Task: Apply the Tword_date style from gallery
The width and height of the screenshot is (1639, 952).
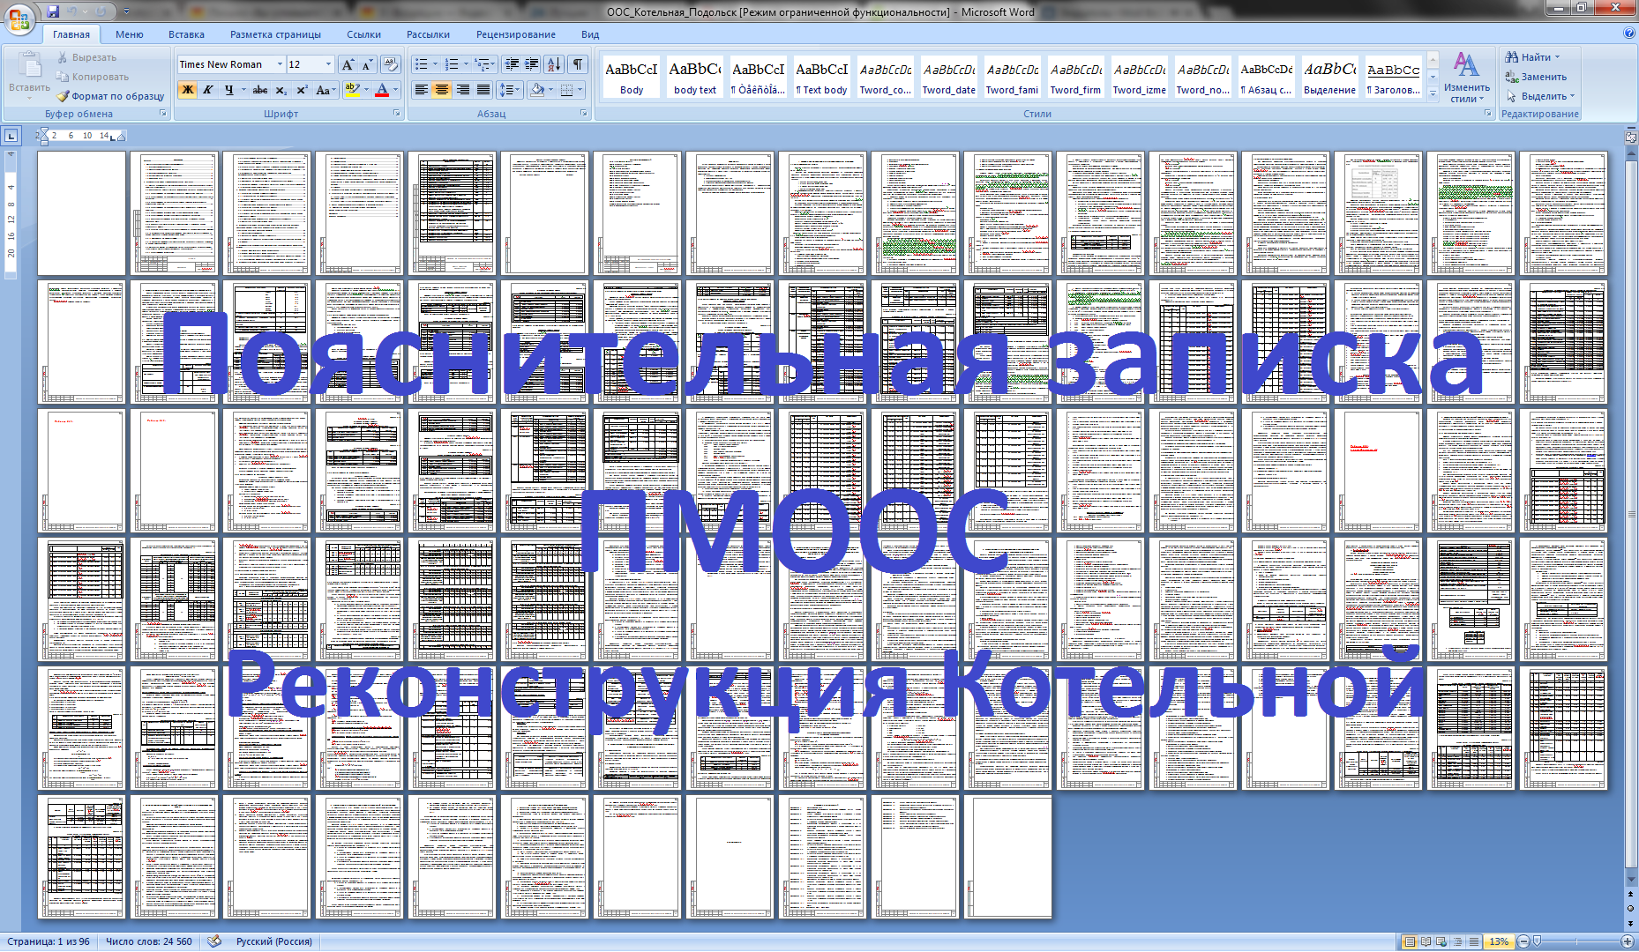Action: pyautogui.click(x=948, y=78)
